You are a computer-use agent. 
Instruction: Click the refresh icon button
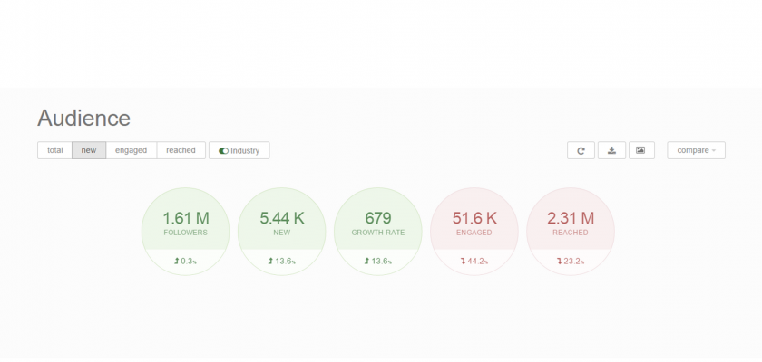coord(581,150)
